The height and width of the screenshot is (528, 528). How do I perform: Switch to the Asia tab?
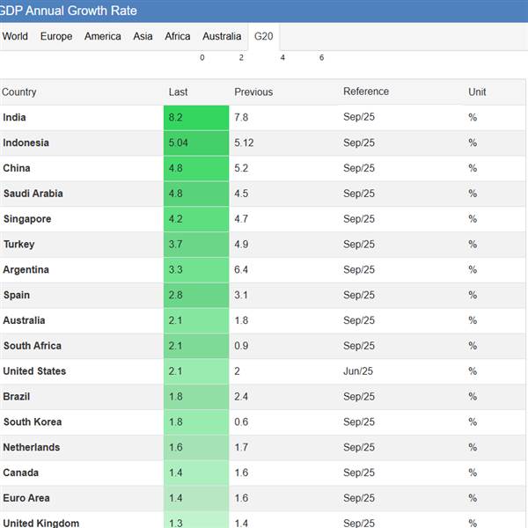pyautogui.click(x=143, y=36)
